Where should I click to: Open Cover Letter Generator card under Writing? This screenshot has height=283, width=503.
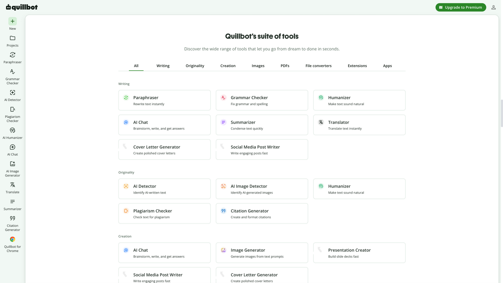(x=165, y=150)
